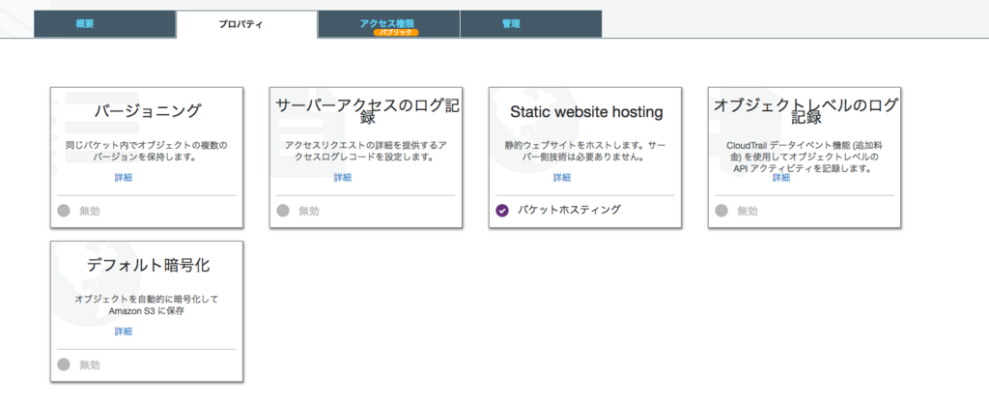The height and width of the screenshot is (405, 989).
Task: Click the 無効 label in バージョニング card
Action: pyautogui.click(x=90, y=211)
